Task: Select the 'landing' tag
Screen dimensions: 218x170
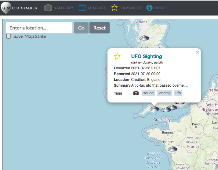Action: 164,93
